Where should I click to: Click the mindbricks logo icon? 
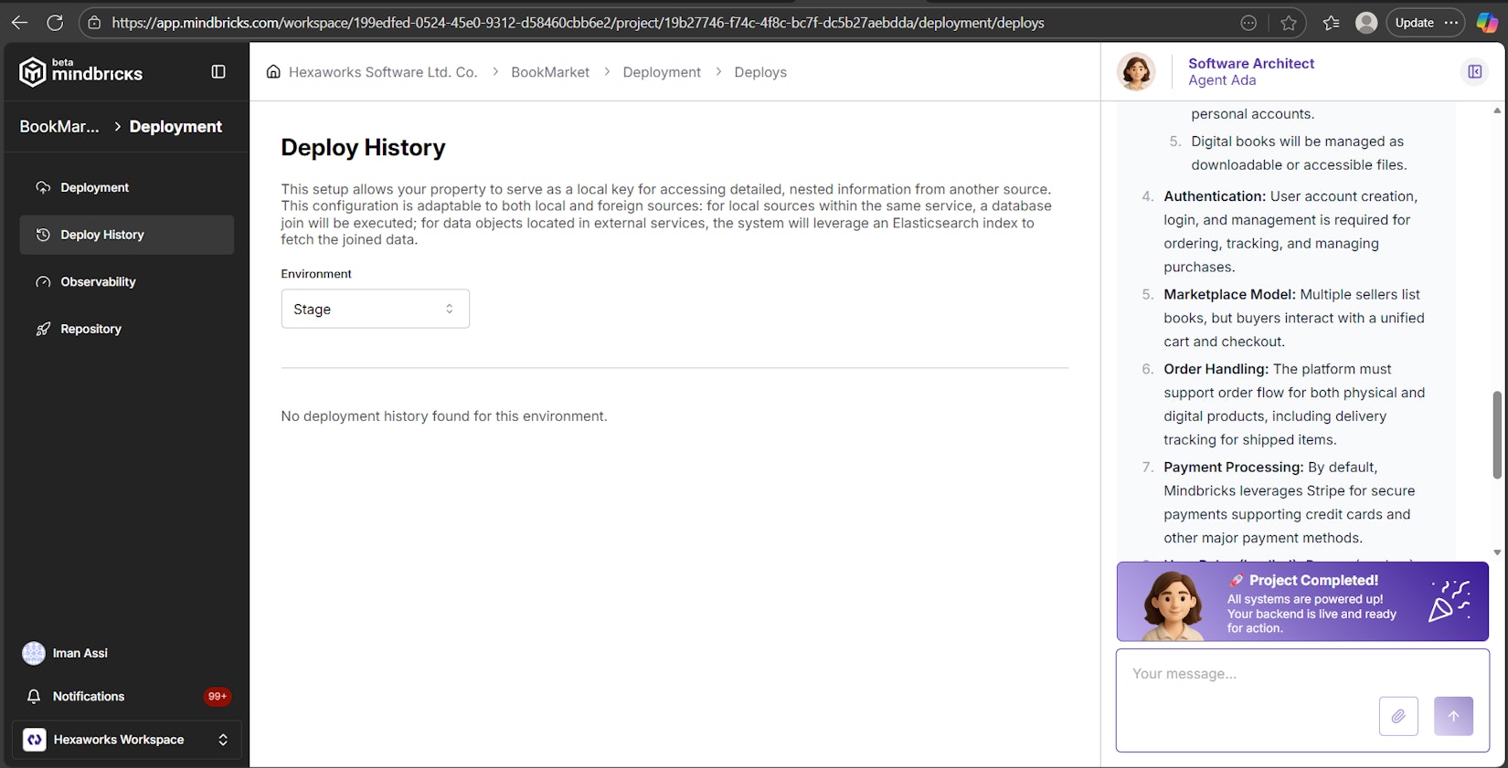click(x=33, y=72)
